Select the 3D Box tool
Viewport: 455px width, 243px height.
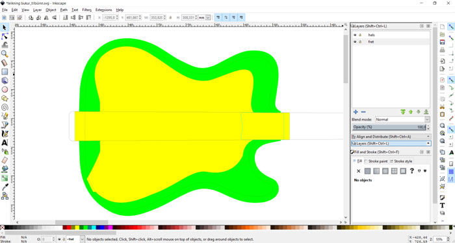pyautogui.click(x=5, y=81)
